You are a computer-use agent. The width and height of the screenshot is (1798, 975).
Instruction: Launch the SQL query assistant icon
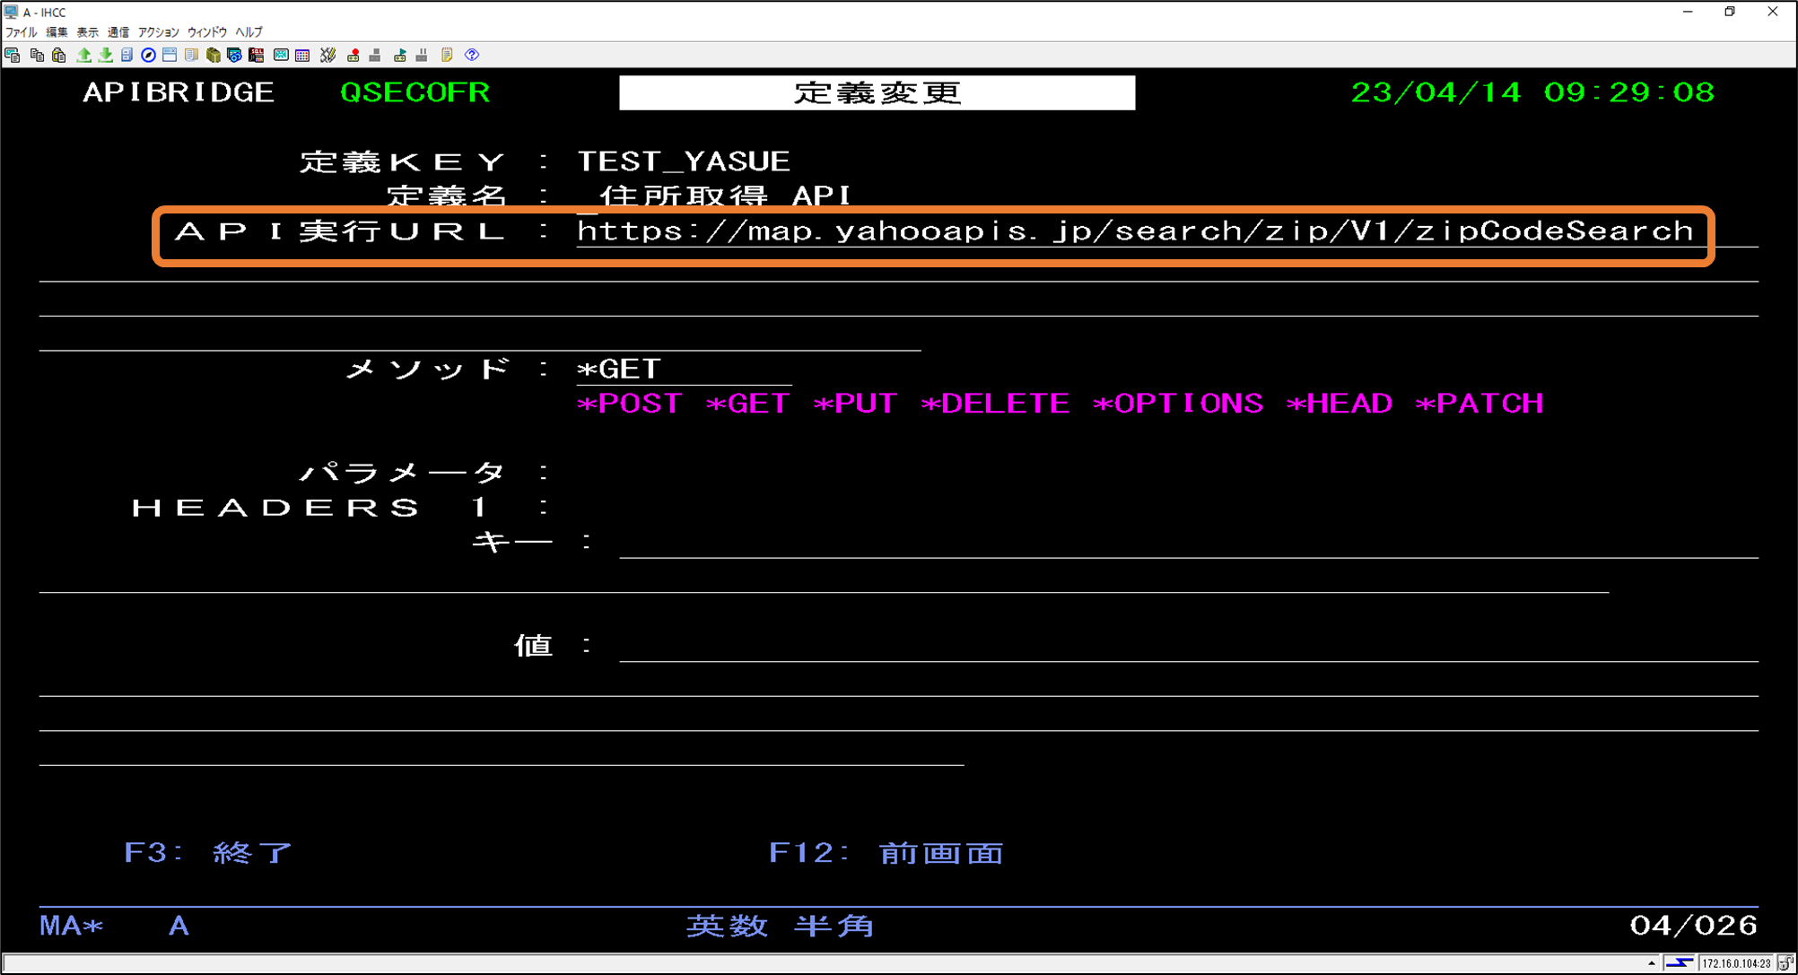(x=257, y=55)
